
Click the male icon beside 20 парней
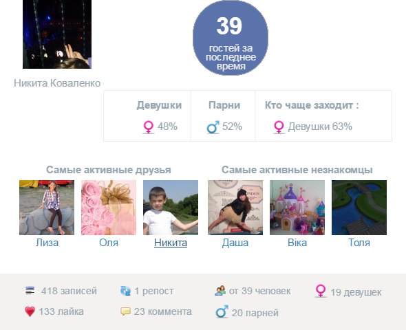[222, 311]
